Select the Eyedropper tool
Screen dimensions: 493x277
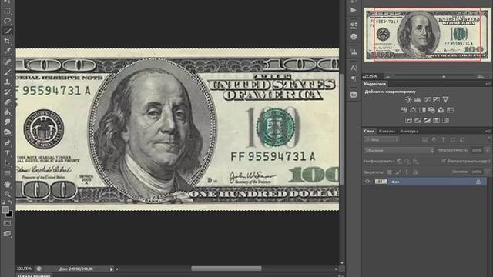click(x=7, y=51)
